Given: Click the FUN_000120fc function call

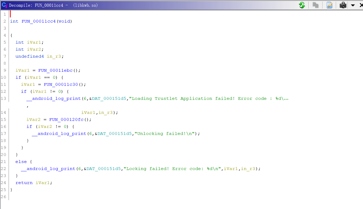Looking at the screenshot, I should coord(67,120).
